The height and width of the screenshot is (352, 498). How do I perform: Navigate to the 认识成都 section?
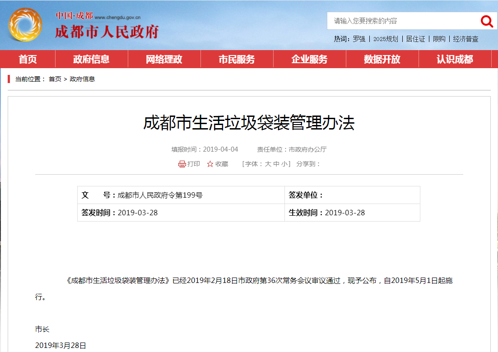(455, 59)
